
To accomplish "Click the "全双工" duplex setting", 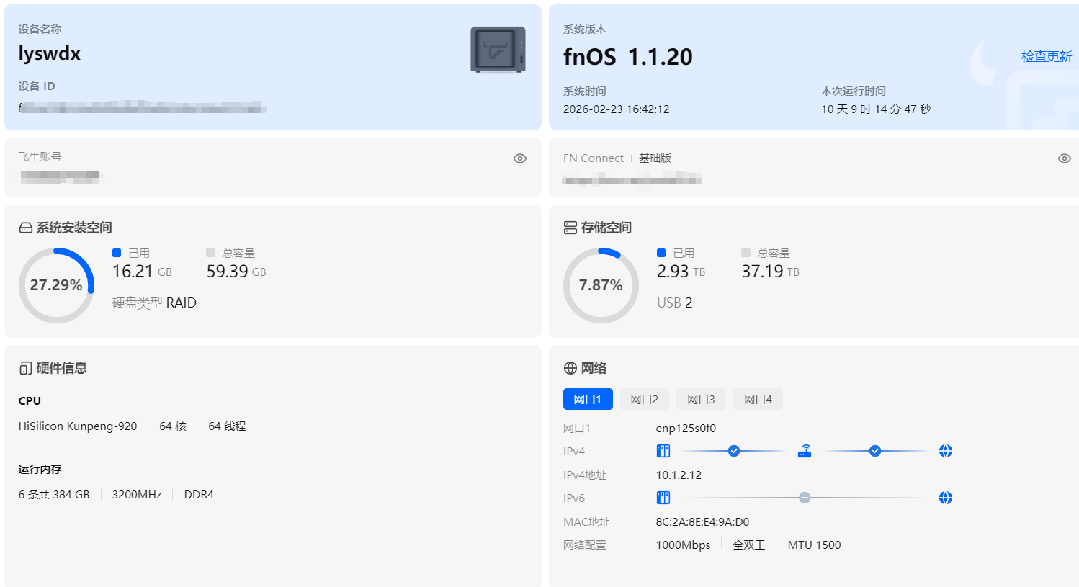I will click(749, 545).
